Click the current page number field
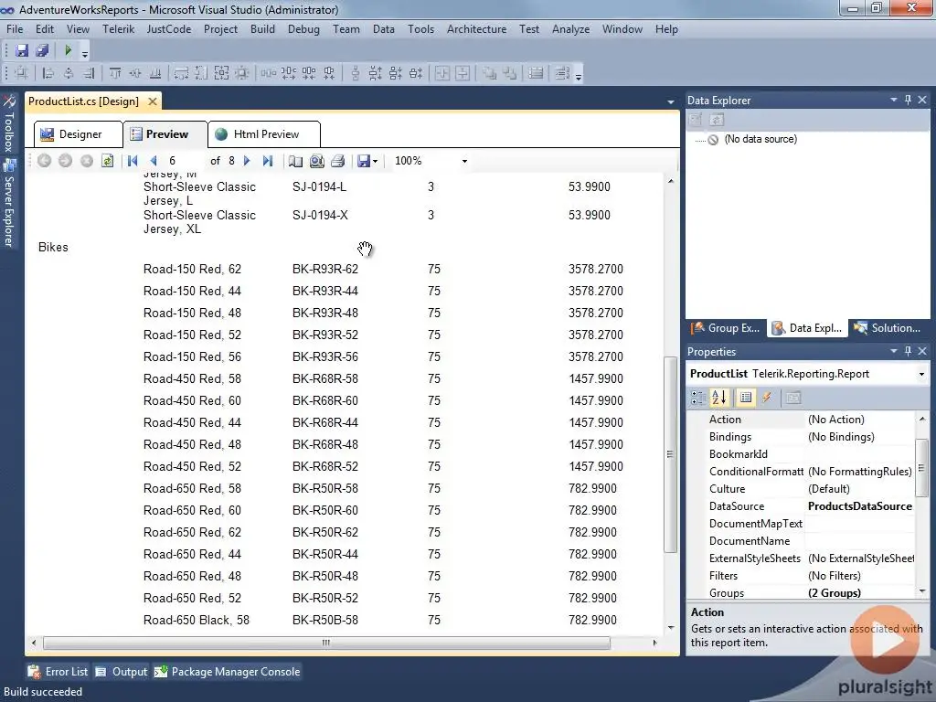Image resolution: width=936 pixels, height=702 pixels. tap(185, 161)
